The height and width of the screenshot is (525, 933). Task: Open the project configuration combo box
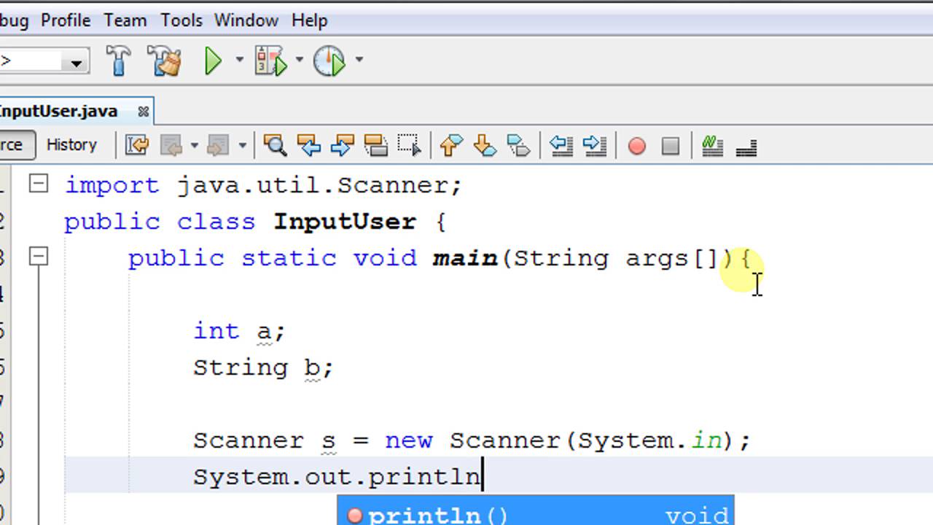(x=44, y=61)
